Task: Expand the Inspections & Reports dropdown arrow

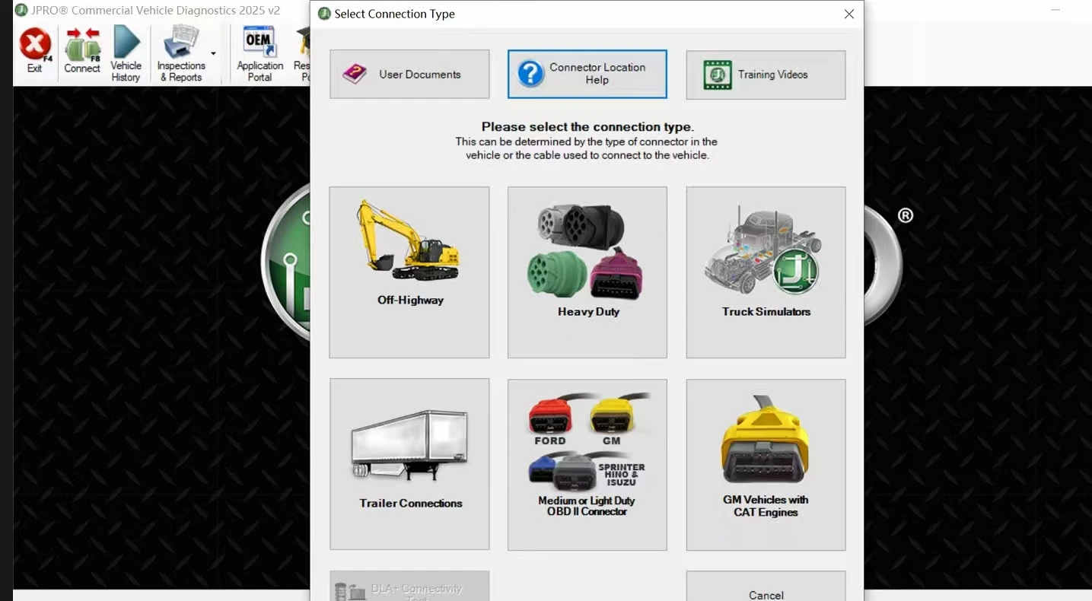Action: (213, 53)
